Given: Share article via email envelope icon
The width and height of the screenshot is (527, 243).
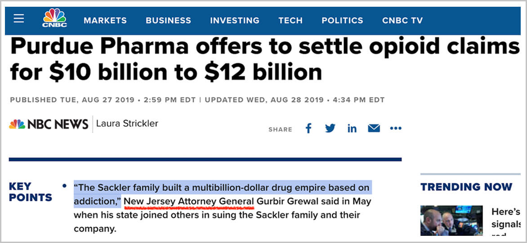Looking at the screenshot, I should coord(374,129).
